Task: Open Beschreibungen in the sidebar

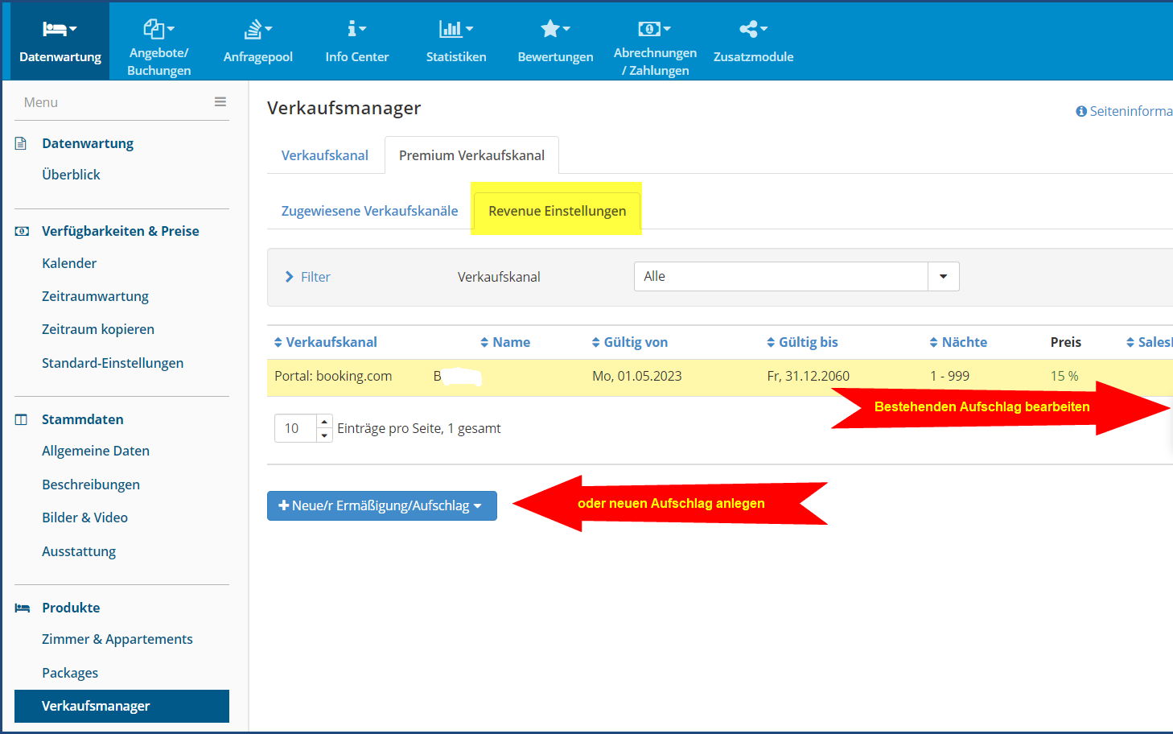Action: tap(91, 485)
